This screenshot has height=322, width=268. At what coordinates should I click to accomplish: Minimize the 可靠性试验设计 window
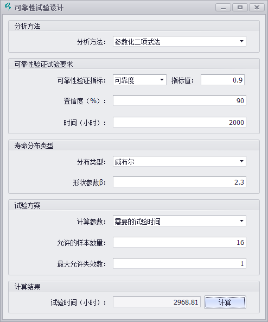tap(224, 8)
